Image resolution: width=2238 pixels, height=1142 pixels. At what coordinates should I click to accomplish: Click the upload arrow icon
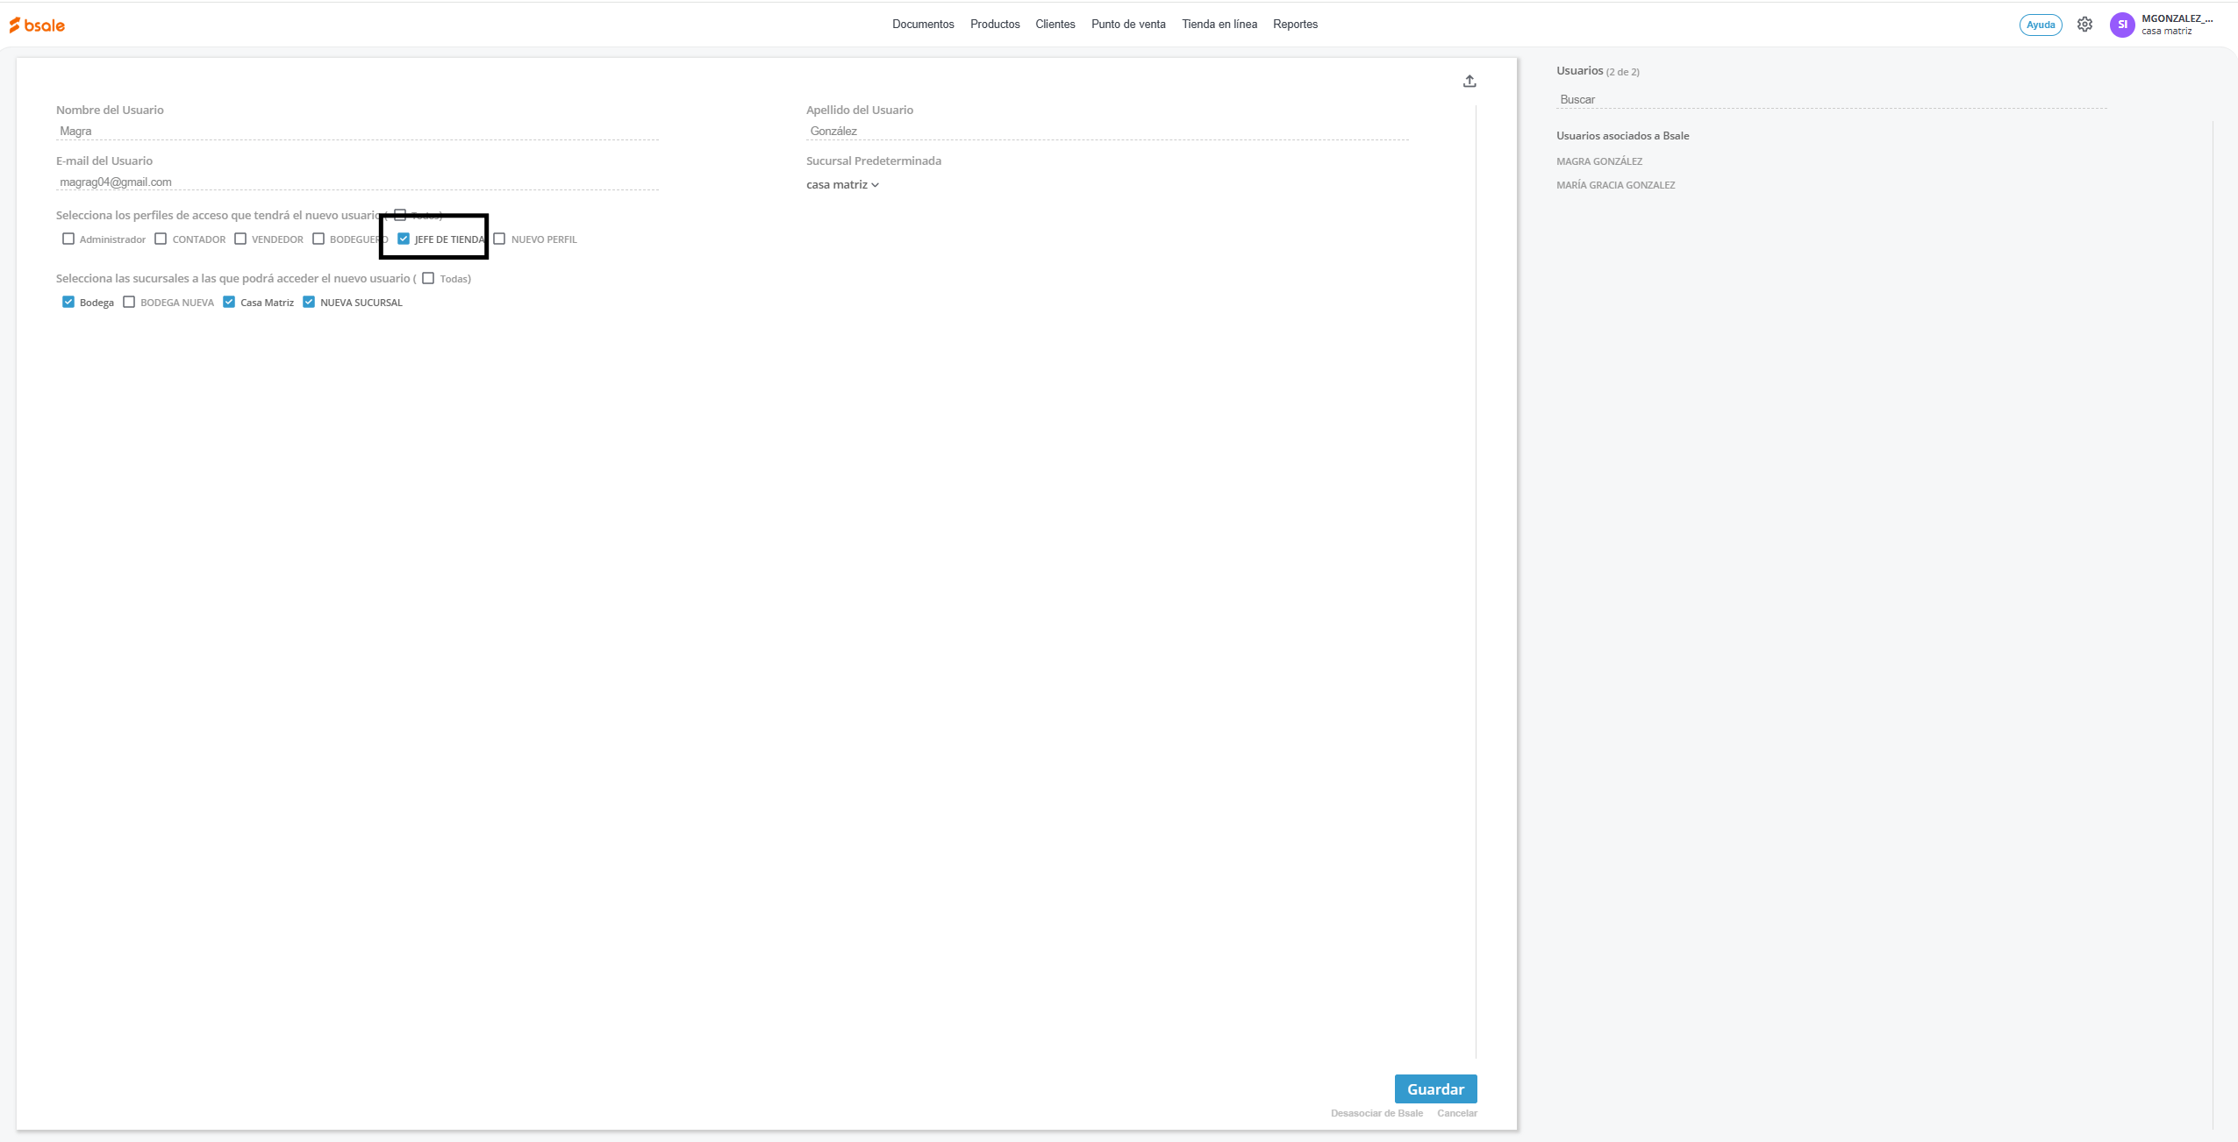(1469, 82)
